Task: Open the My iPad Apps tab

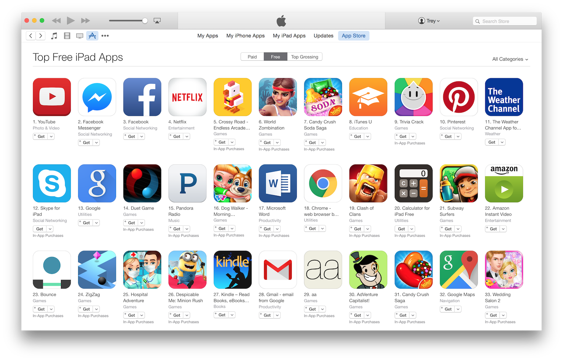Action: (289, 36)
